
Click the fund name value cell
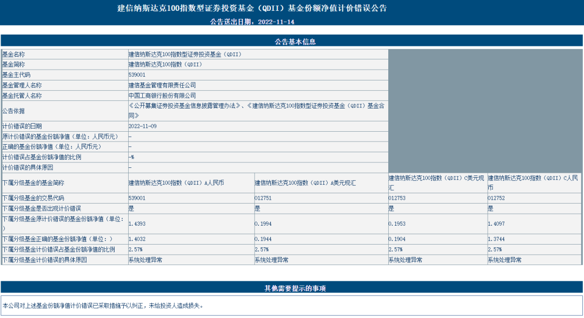click(x=258, y=55)
